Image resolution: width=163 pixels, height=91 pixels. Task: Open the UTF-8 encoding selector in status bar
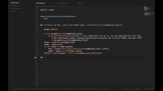tap(126, 89)
